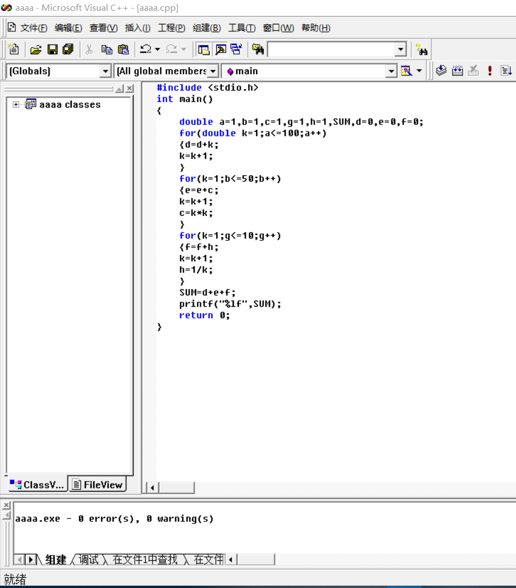The height and width of the screenshot is (588, 516).
Task: Click the Find in Files binoculars icon
Action: pos(258,50)
